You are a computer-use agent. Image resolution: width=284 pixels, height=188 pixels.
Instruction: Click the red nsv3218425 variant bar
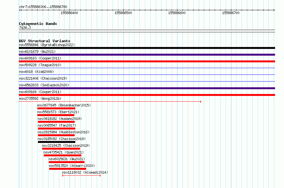click(61, 149)
